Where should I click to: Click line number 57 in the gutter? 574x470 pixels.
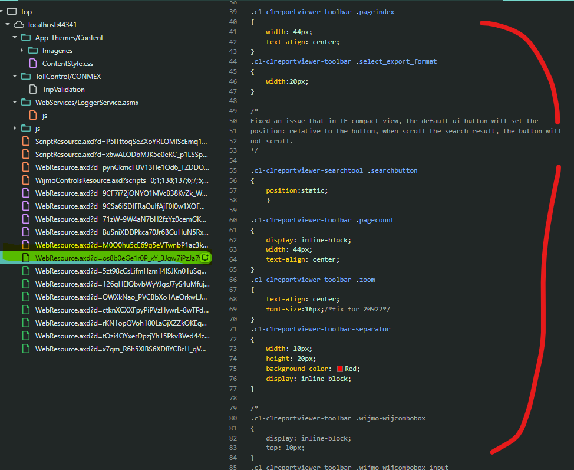[x=233, y=190]
